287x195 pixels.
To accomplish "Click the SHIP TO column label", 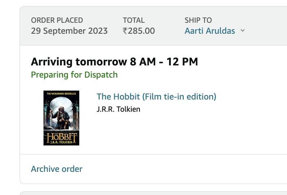I will (x=198, y=20).
